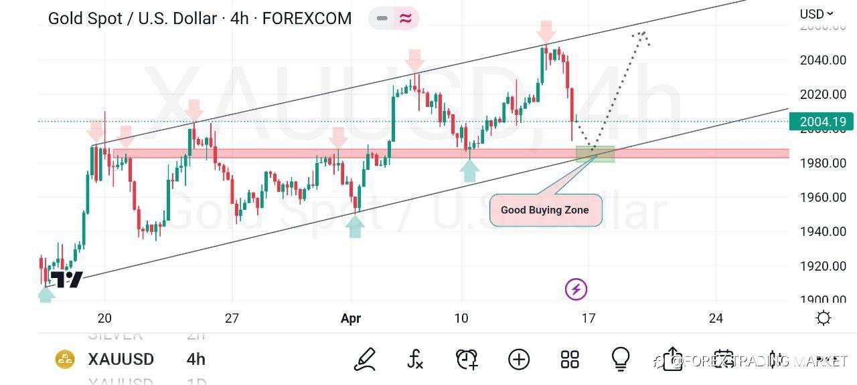Tap the share chart icon
857x385 pixels.
point(672,360)
